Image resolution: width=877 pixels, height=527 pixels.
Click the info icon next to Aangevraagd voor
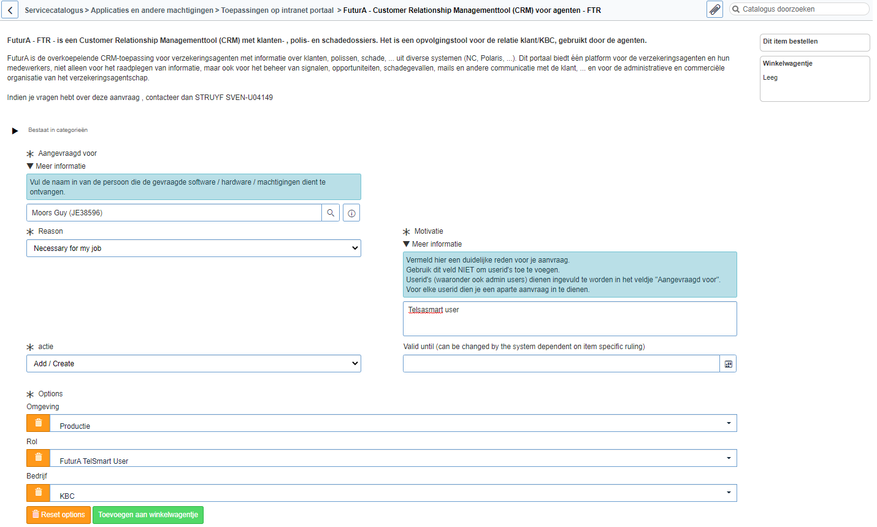point(351,213)
